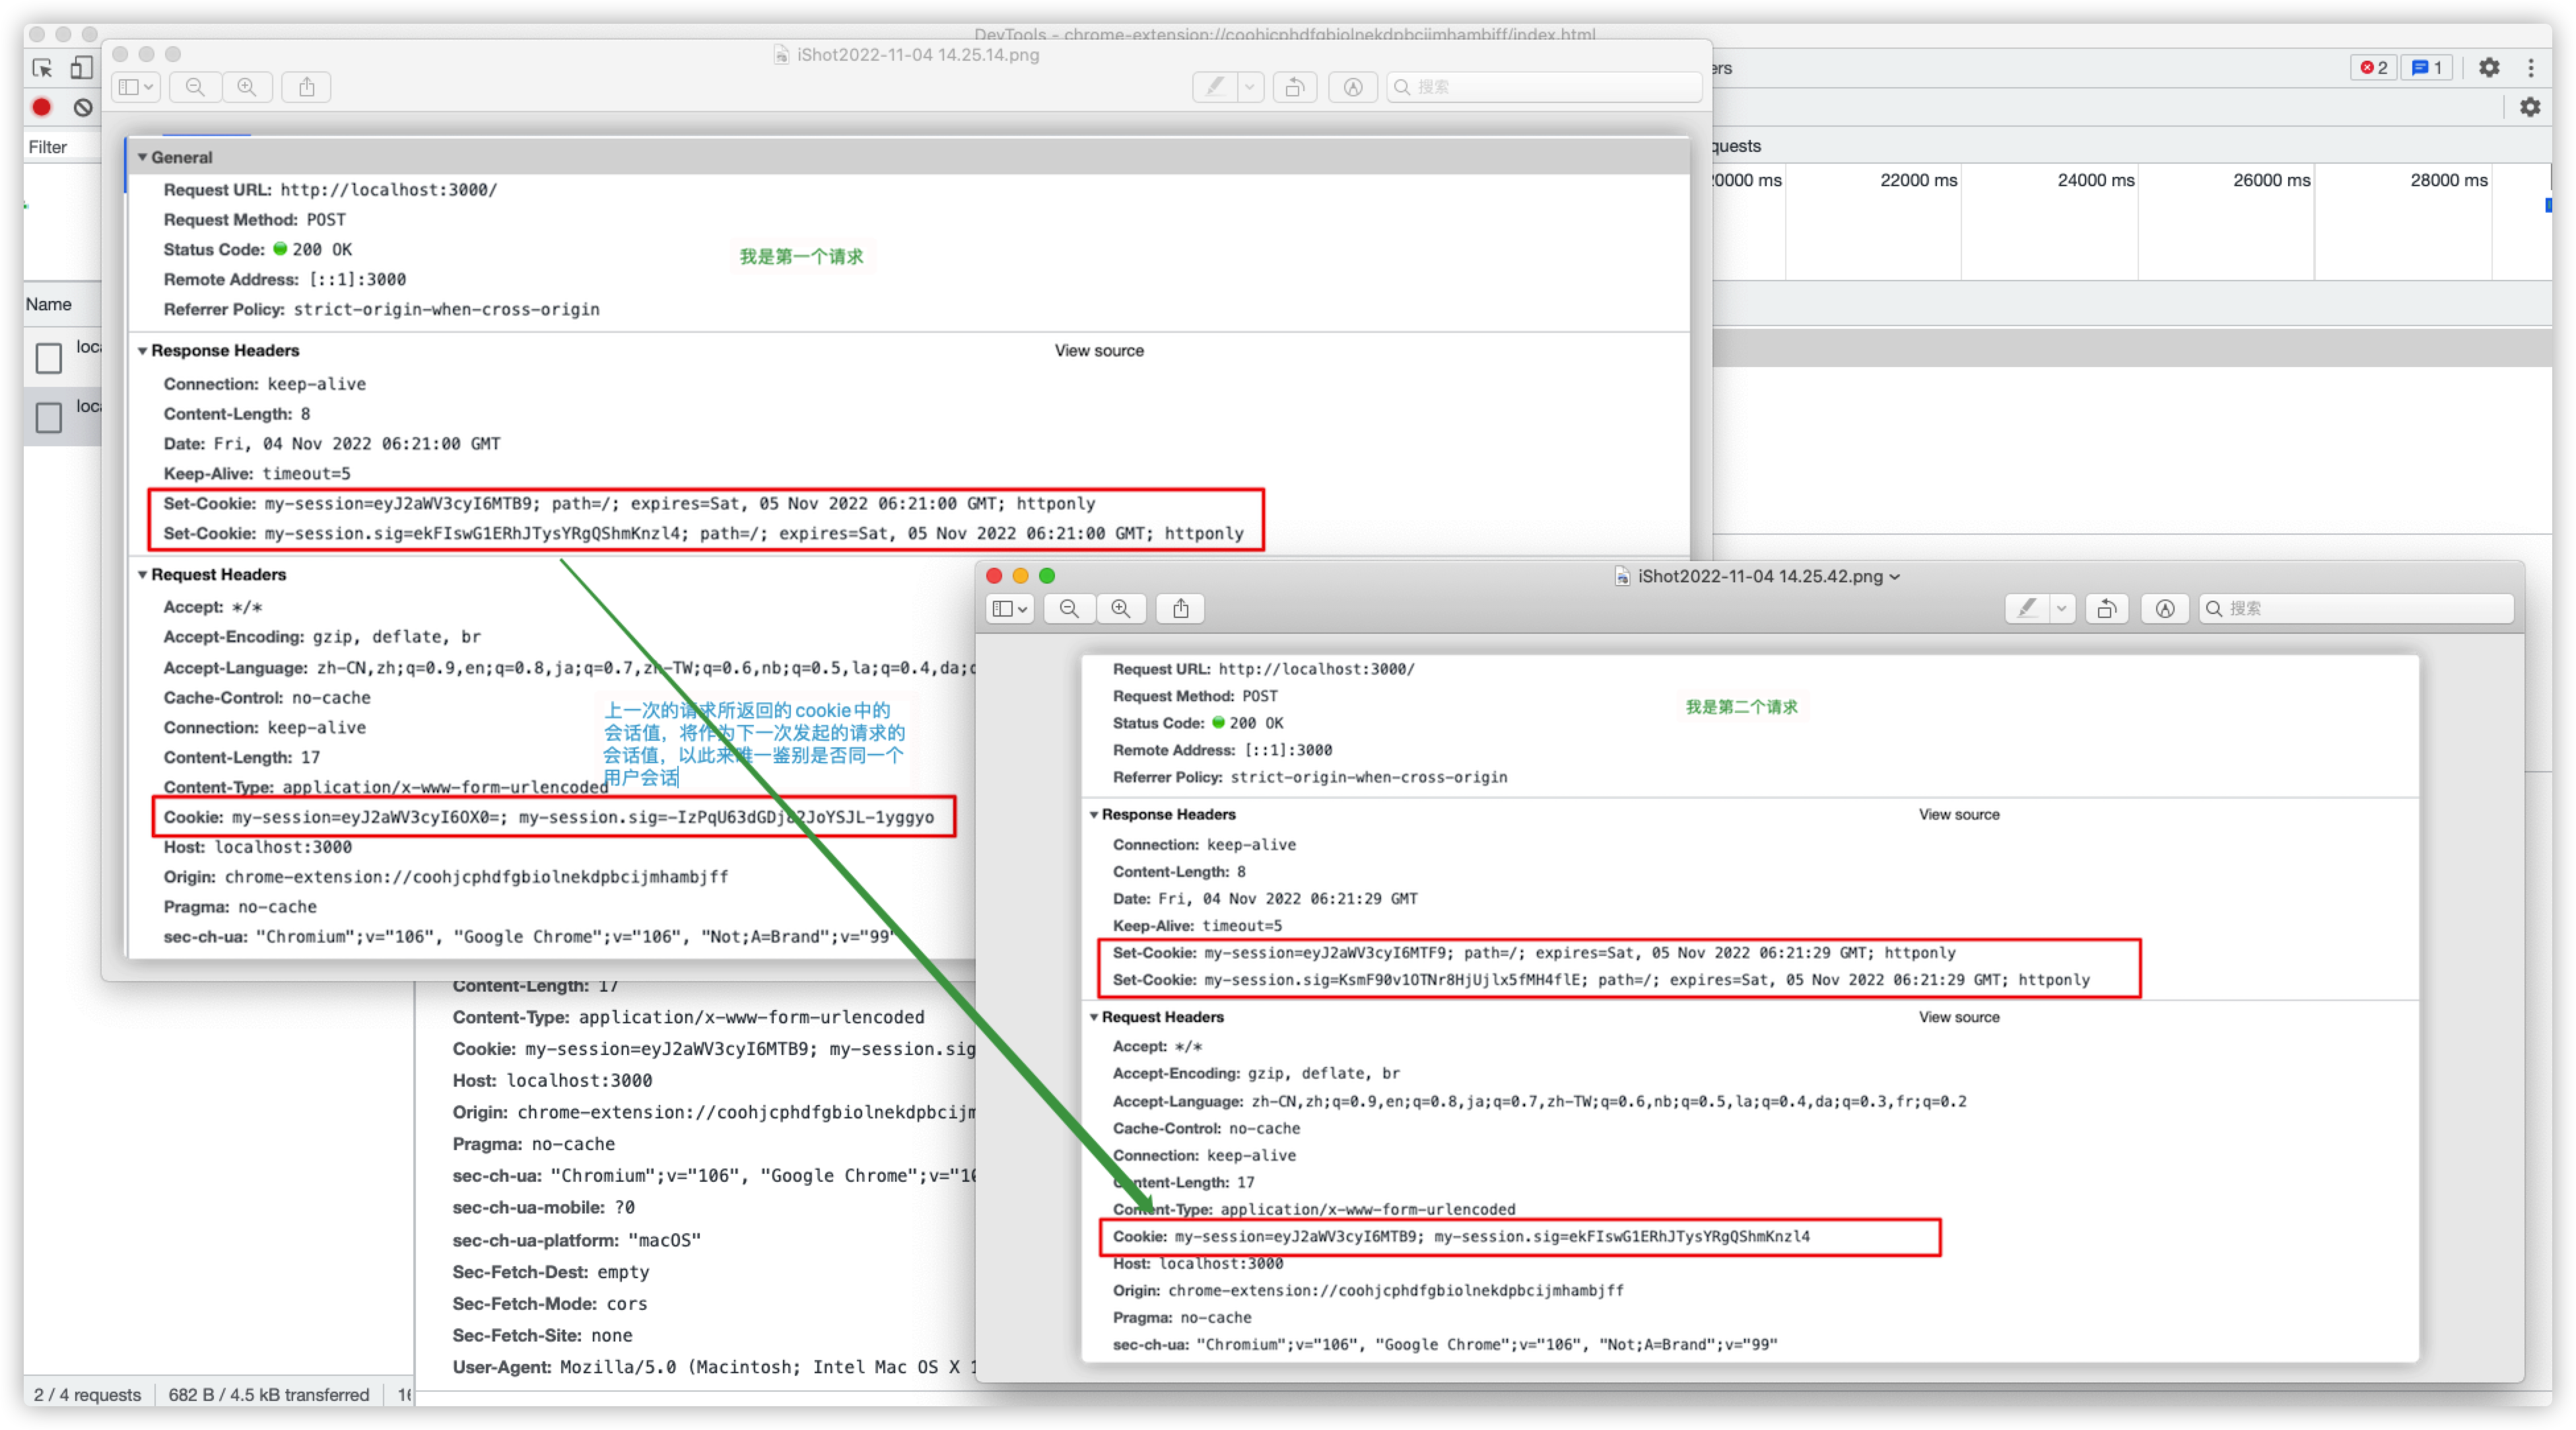This screenshot has height=1430, width=2576.
Task: Select the 26000 ms timeline label
Action: tap(2271, 180)
